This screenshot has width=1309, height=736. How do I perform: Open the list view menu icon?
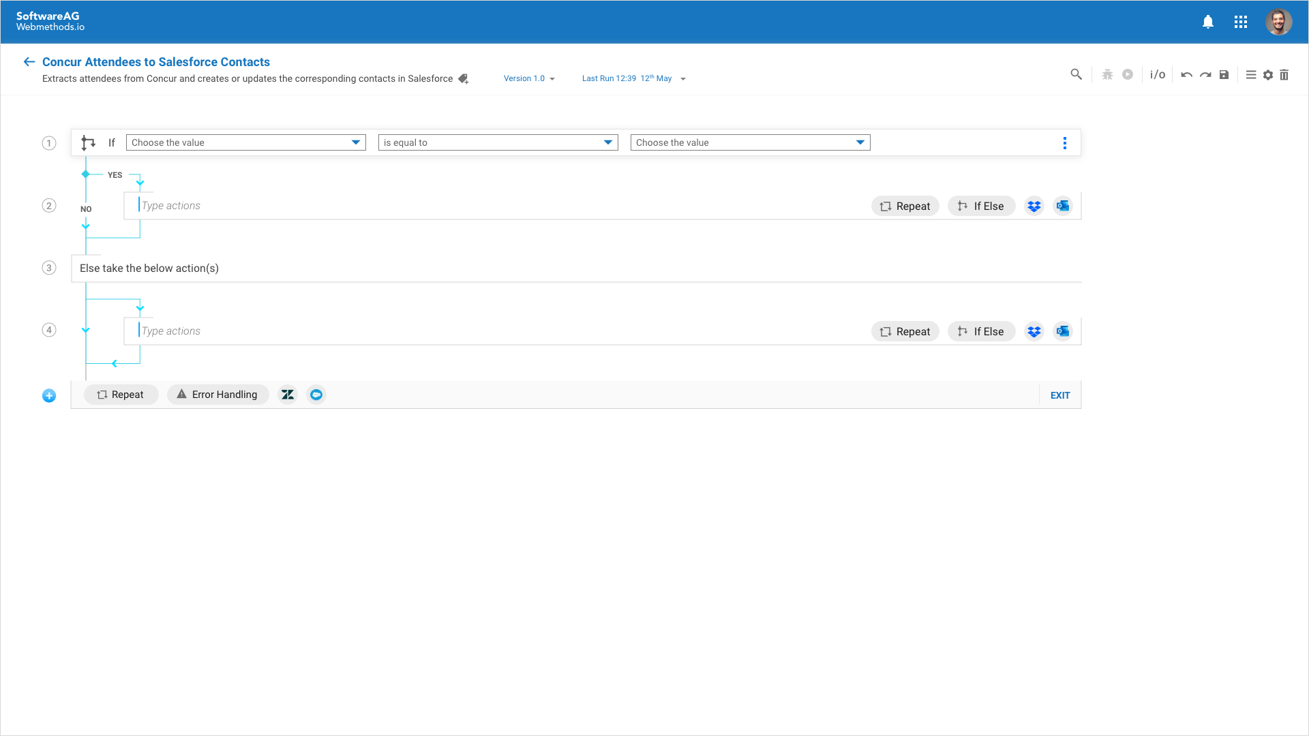tap(1251, 75)
